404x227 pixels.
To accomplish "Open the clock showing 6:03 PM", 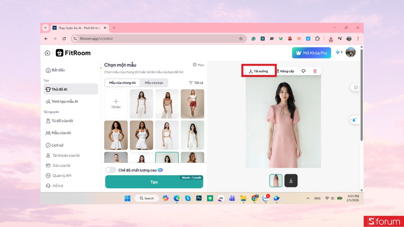I will pos(353,198).
